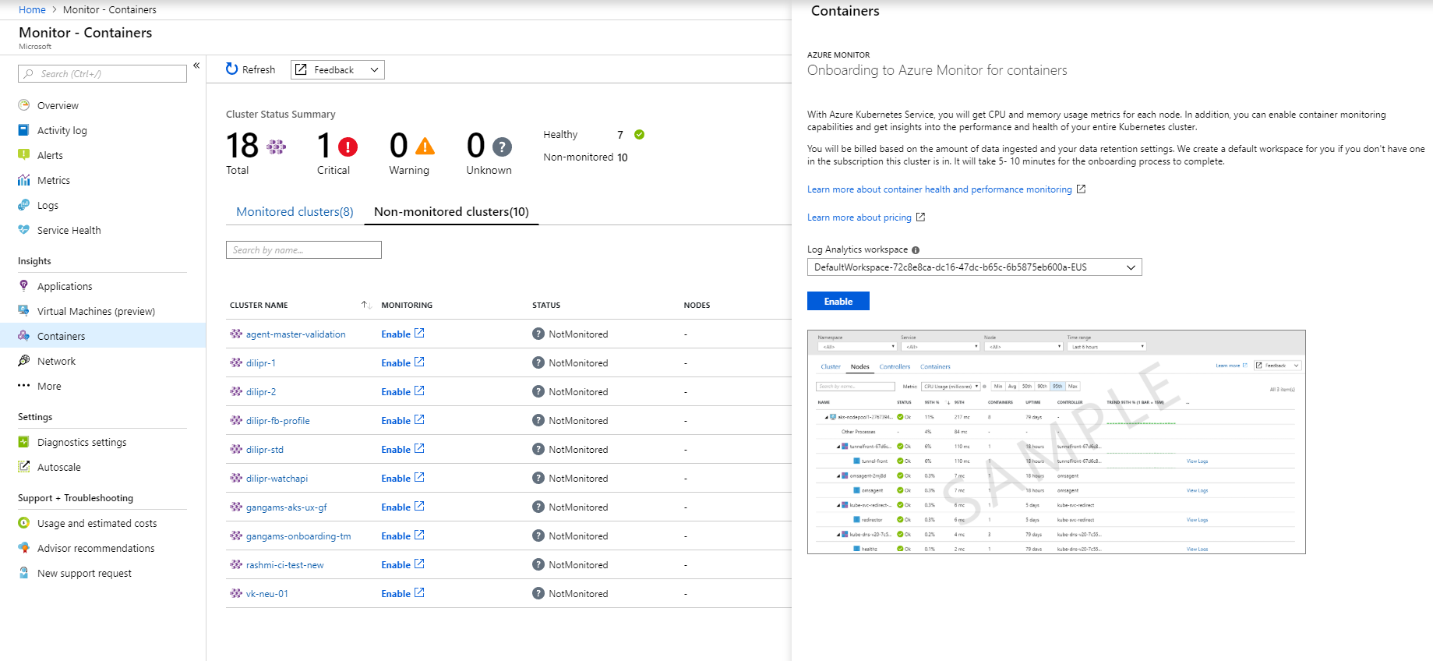Click the critical red alert icon
Viewport: 1433px width, 661px height.
click(x=348, y=147)
